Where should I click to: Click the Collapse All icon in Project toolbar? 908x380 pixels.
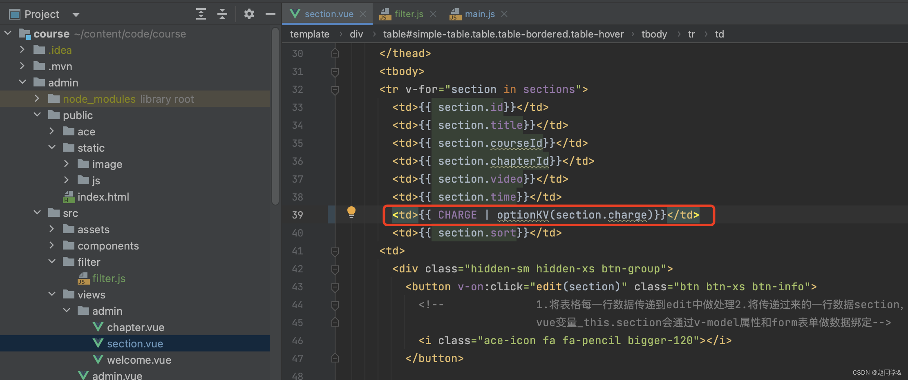click(x=222, y=14)
